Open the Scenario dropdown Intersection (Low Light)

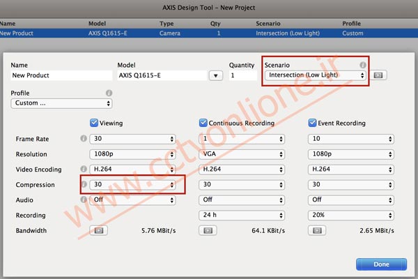[x=316, y=75]
